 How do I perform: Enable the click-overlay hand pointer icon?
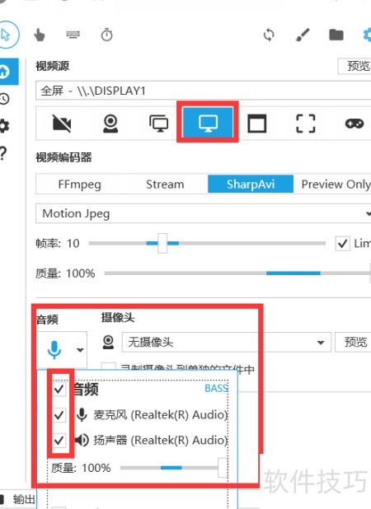point(40,35)
